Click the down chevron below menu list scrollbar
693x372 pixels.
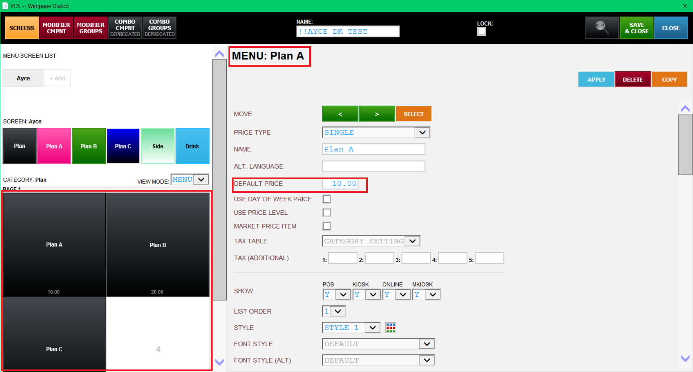(x=219, y=362)
